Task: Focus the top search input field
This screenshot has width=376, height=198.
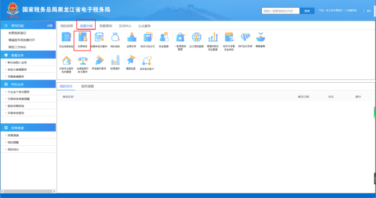Action: coord(280,11)
